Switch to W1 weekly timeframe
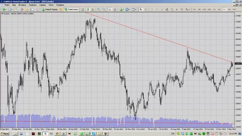 tap(230, 9)
